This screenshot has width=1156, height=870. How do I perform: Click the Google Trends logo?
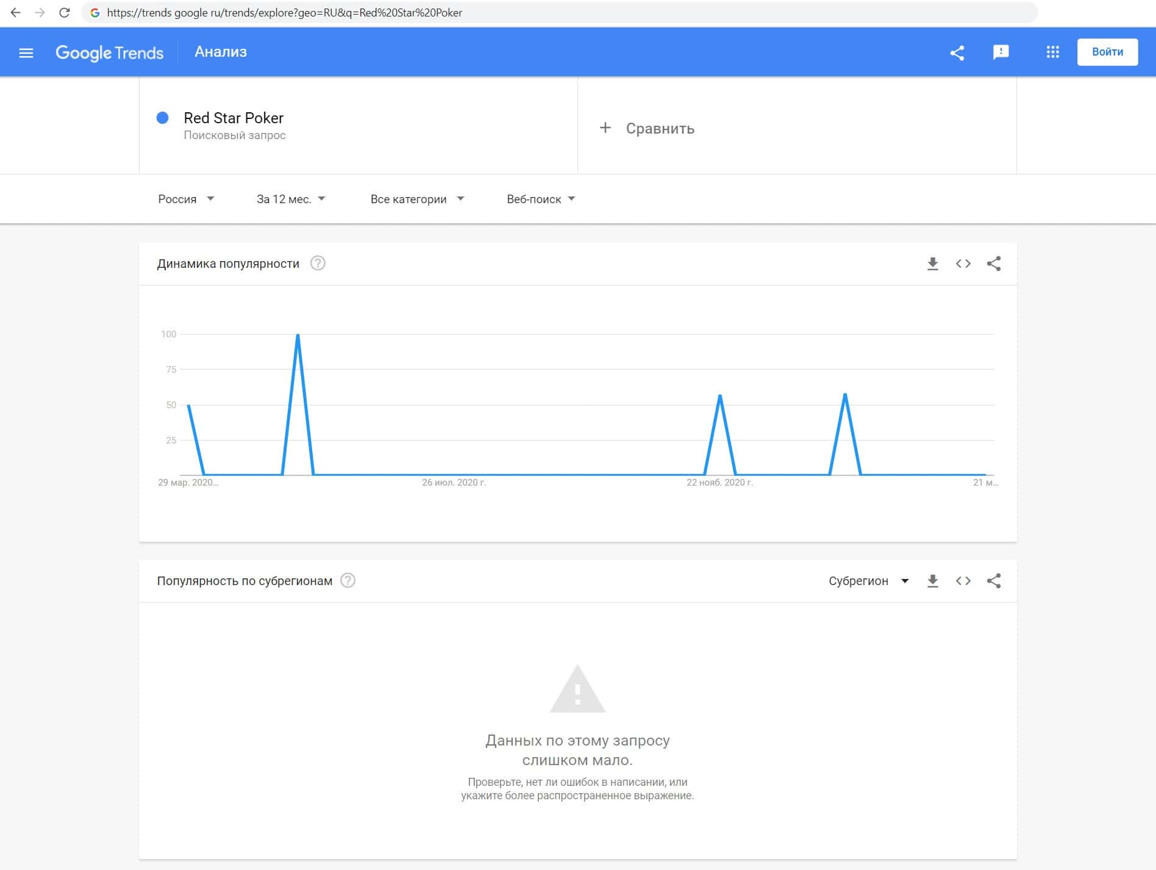pyautogui.click(x=110, y=52)
